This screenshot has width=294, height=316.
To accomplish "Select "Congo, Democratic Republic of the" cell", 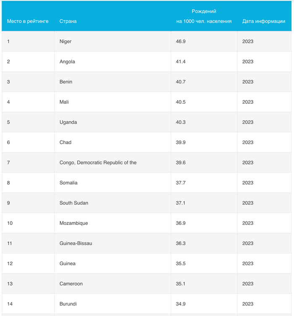I will point(98,162).
